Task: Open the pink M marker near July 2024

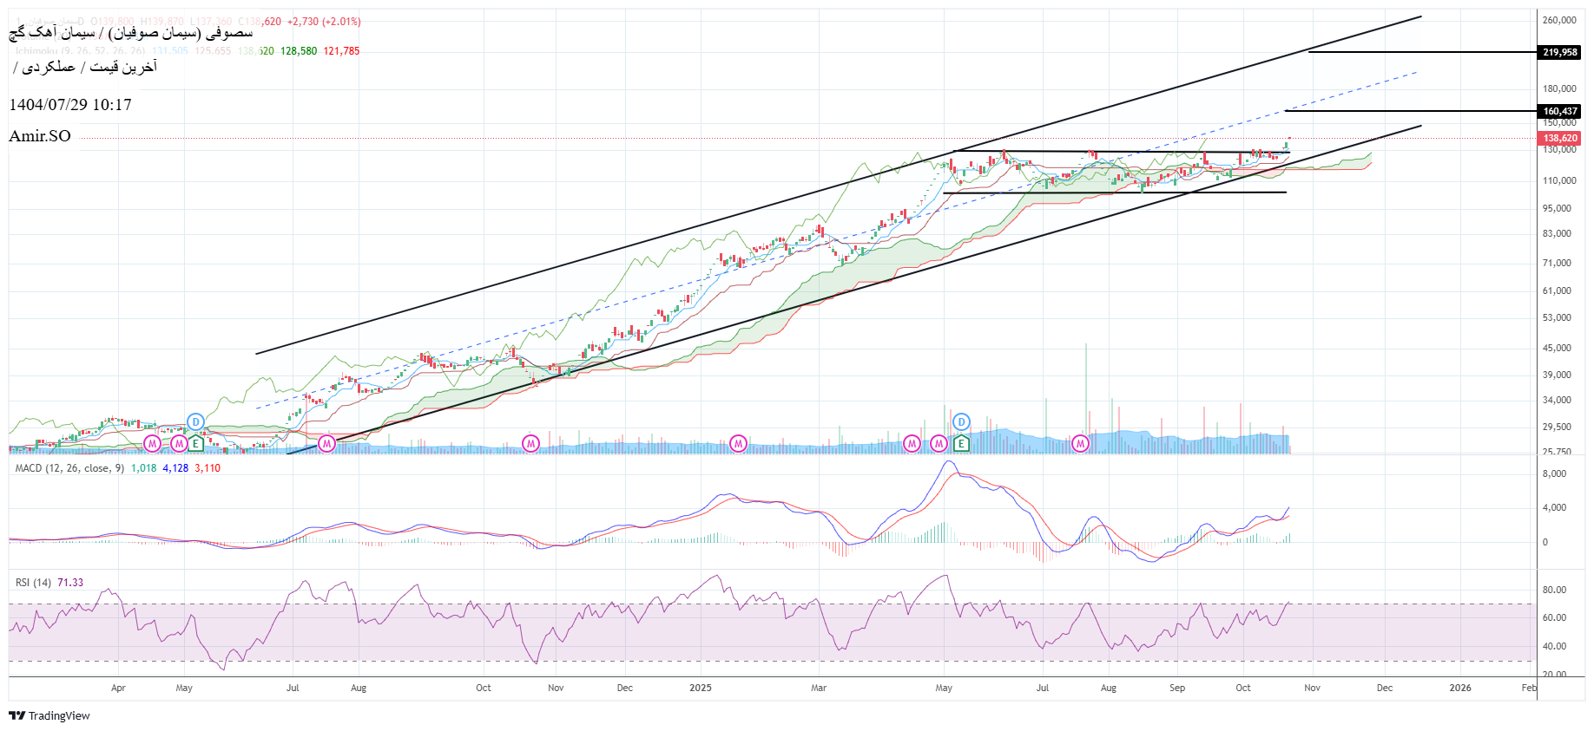Action: click(x=326, y=444)
